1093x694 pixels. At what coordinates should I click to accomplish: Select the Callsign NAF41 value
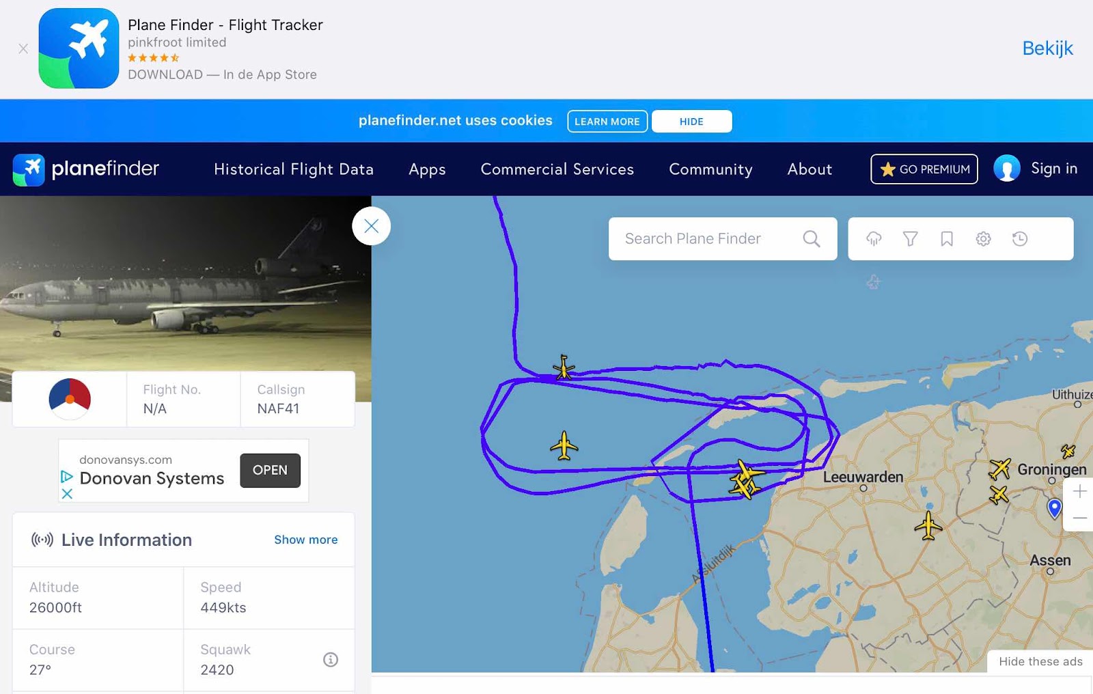(x=278, y=408)
